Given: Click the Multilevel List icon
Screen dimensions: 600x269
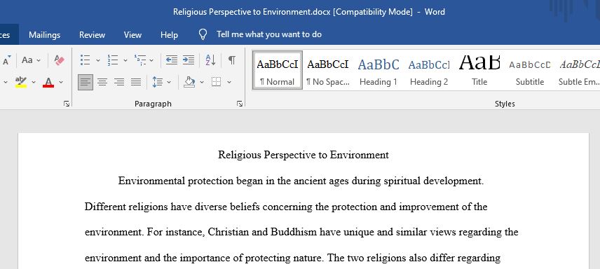Looking at the screenshot, I should pos(140,60).
